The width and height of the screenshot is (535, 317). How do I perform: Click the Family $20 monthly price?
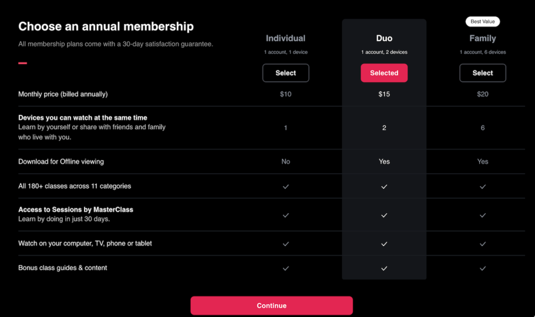pos(482,94)
